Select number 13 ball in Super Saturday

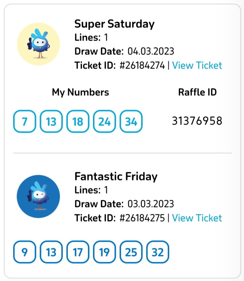pyautogui.click(x=51, y=121)
